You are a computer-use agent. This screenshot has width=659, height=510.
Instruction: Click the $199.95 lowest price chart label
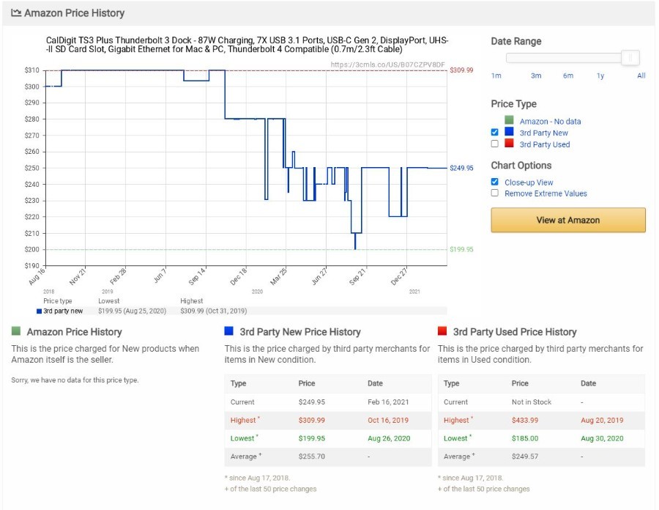click(x=461, y=249)
